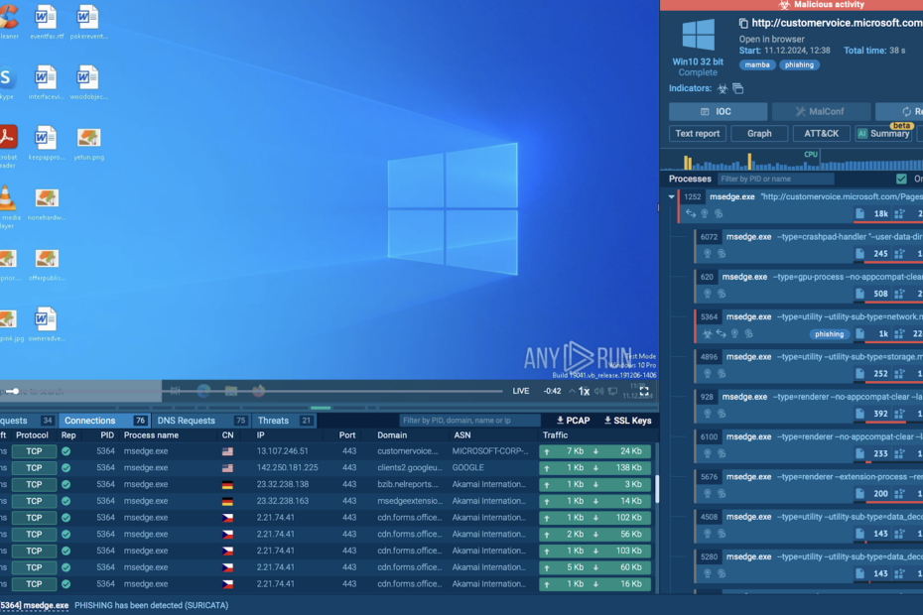This screenshot has height=615, width=923.
Task: Click the registry icon next to 252 for process 4896
Action: point(899,374)
